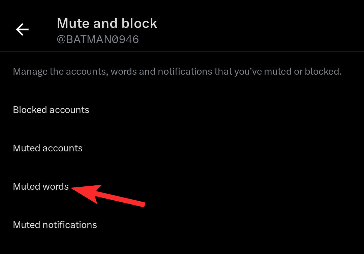Open the Muted accounts list

pyautogui.click(x=48, y=148)
